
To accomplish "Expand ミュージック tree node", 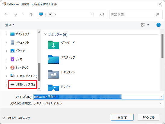I will coord(6,68).
